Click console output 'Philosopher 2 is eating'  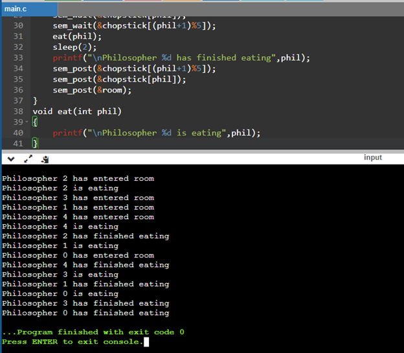(60, 188)
